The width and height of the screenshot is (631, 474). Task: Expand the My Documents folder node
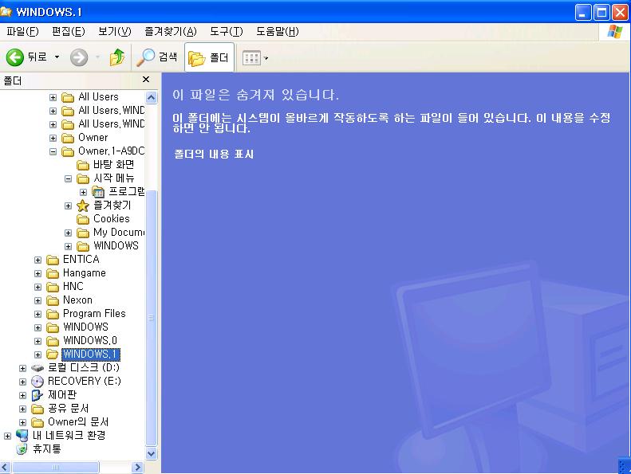tap(69, 233)
